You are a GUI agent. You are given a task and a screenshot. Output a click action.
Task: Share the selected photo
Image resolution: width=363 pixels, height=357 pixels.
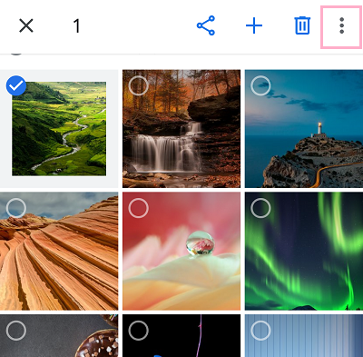pyautogui.click(x=206, y=25)
